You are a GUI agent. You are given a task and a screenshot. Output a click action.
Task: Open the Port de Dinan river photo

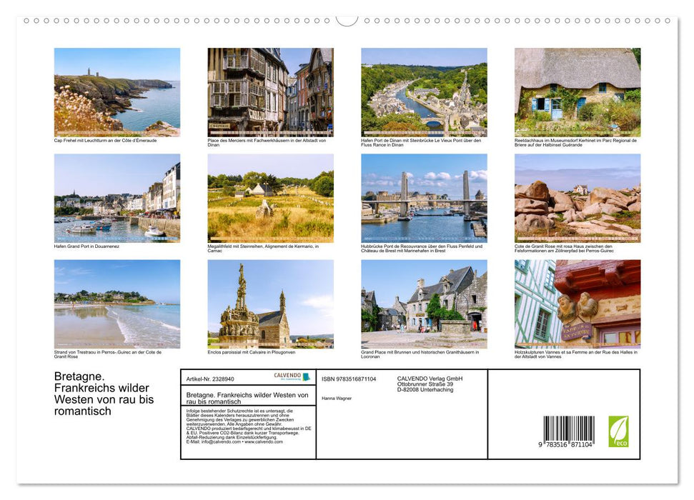(x=424, y=92)
